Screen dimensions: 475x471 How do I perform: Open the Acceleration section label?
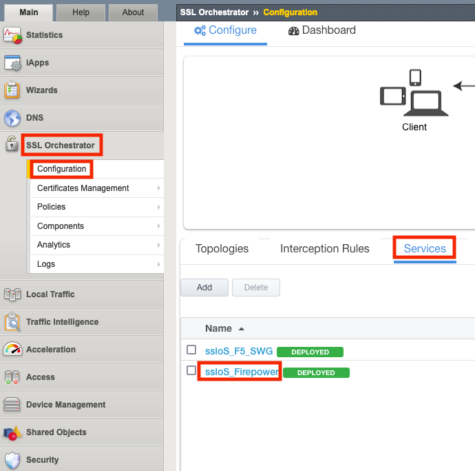pyautogui.click(x=50, y=350)
